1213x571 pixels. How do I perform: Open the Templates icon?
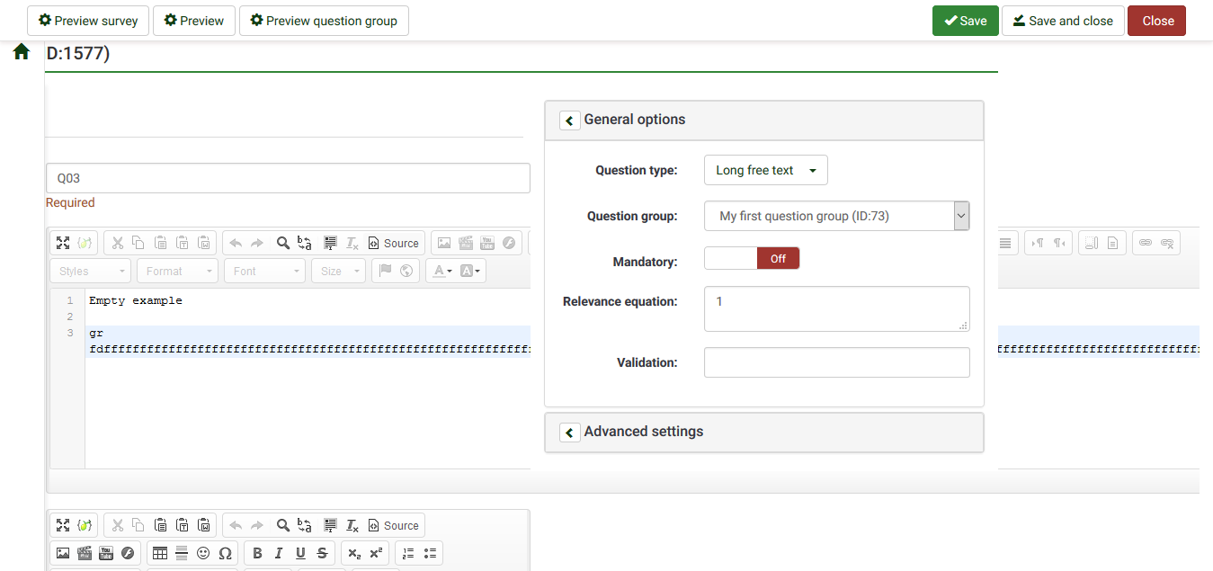tap(1113, 243)
